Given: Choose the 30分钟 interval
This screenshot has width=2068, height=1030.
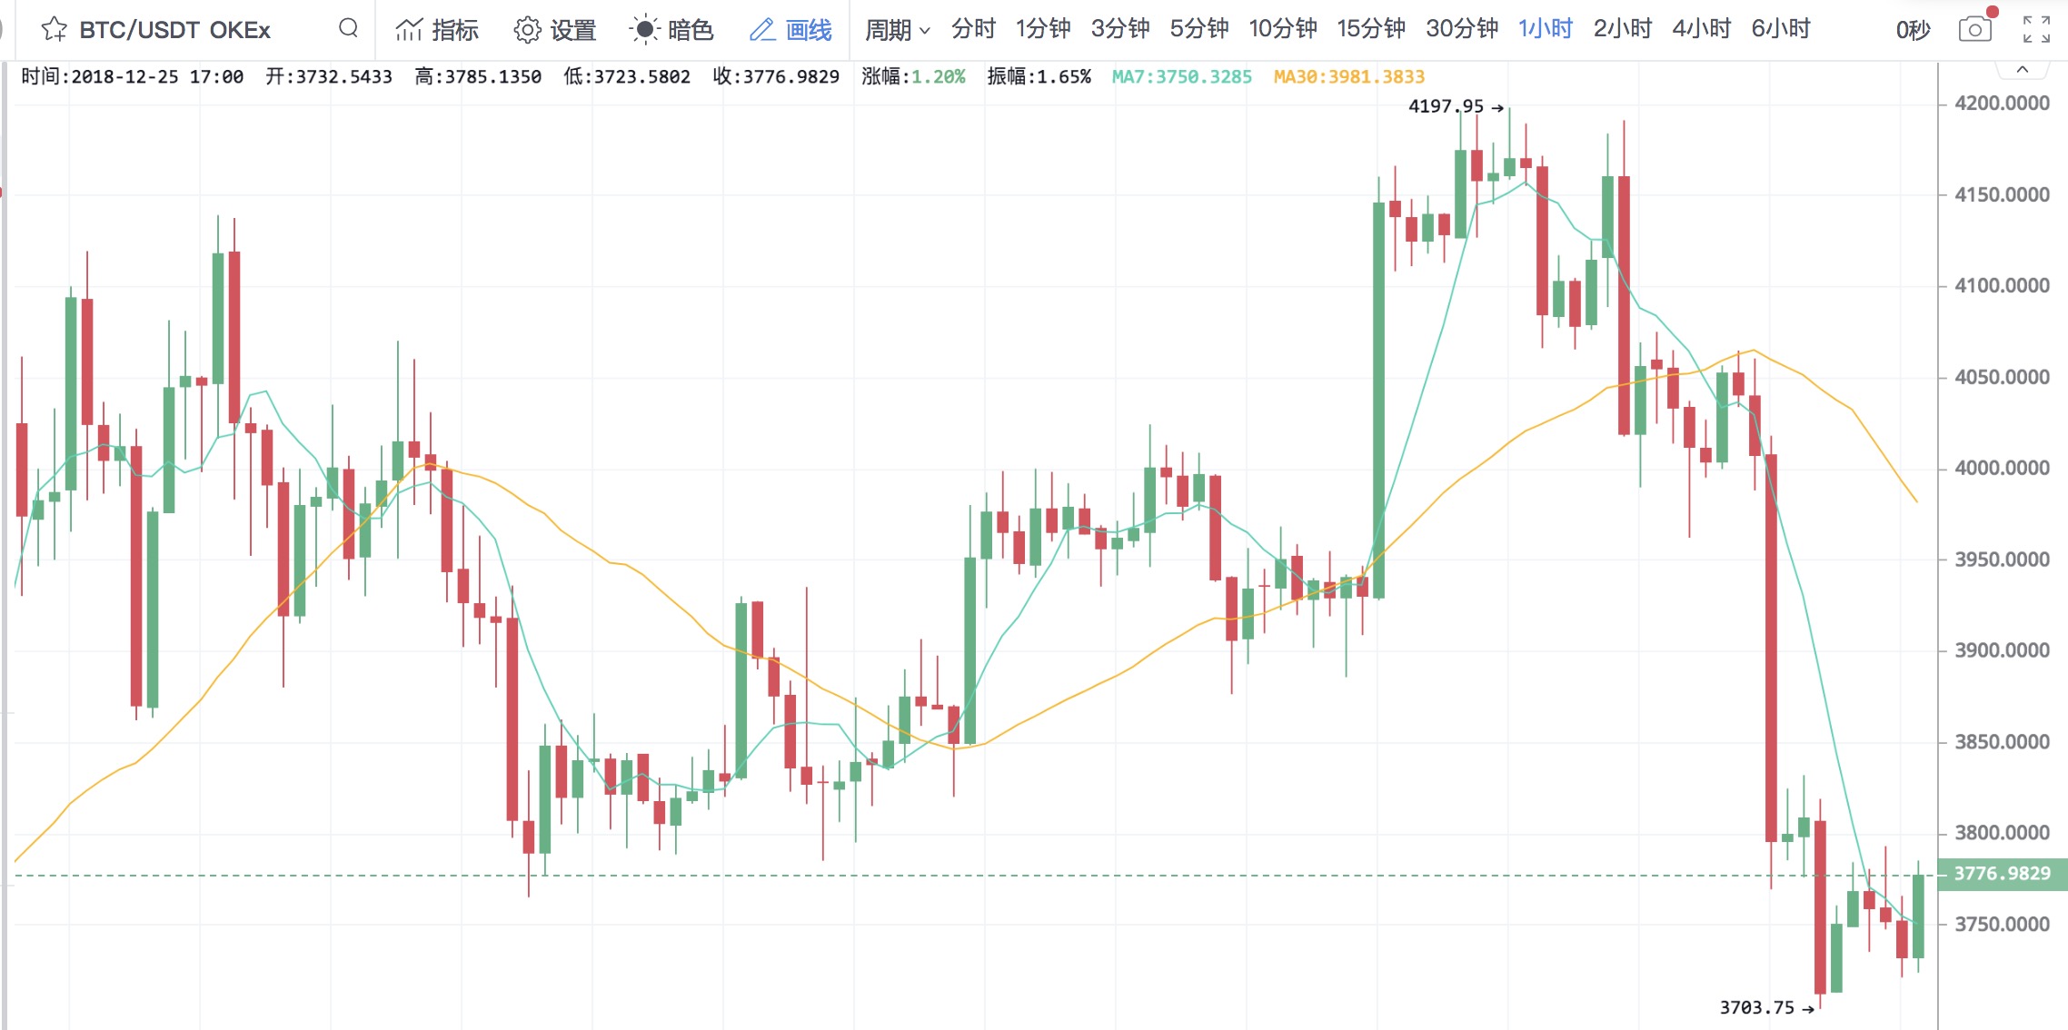Looking at the screenshot, I should pyautogui.click(x=1461, y=30).
